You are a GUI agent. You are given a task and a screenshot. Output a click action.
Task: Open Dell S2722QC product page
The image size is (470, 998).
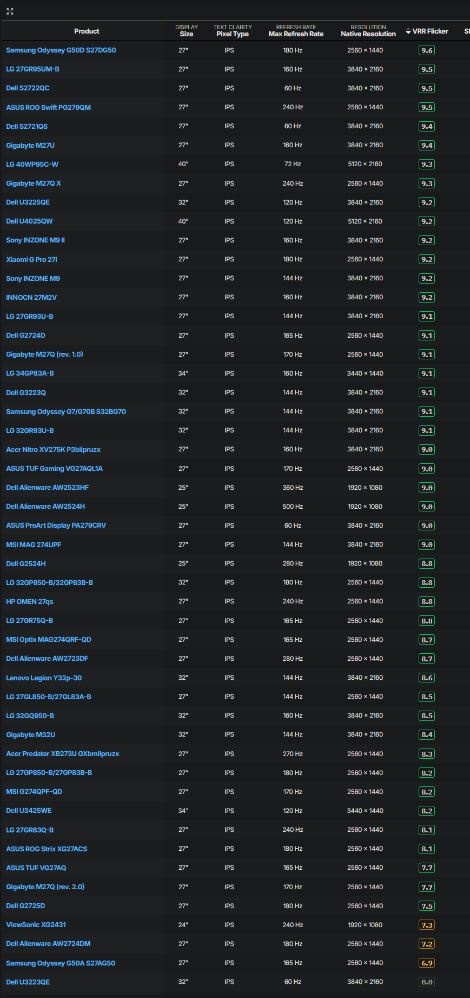coord(28,88)
